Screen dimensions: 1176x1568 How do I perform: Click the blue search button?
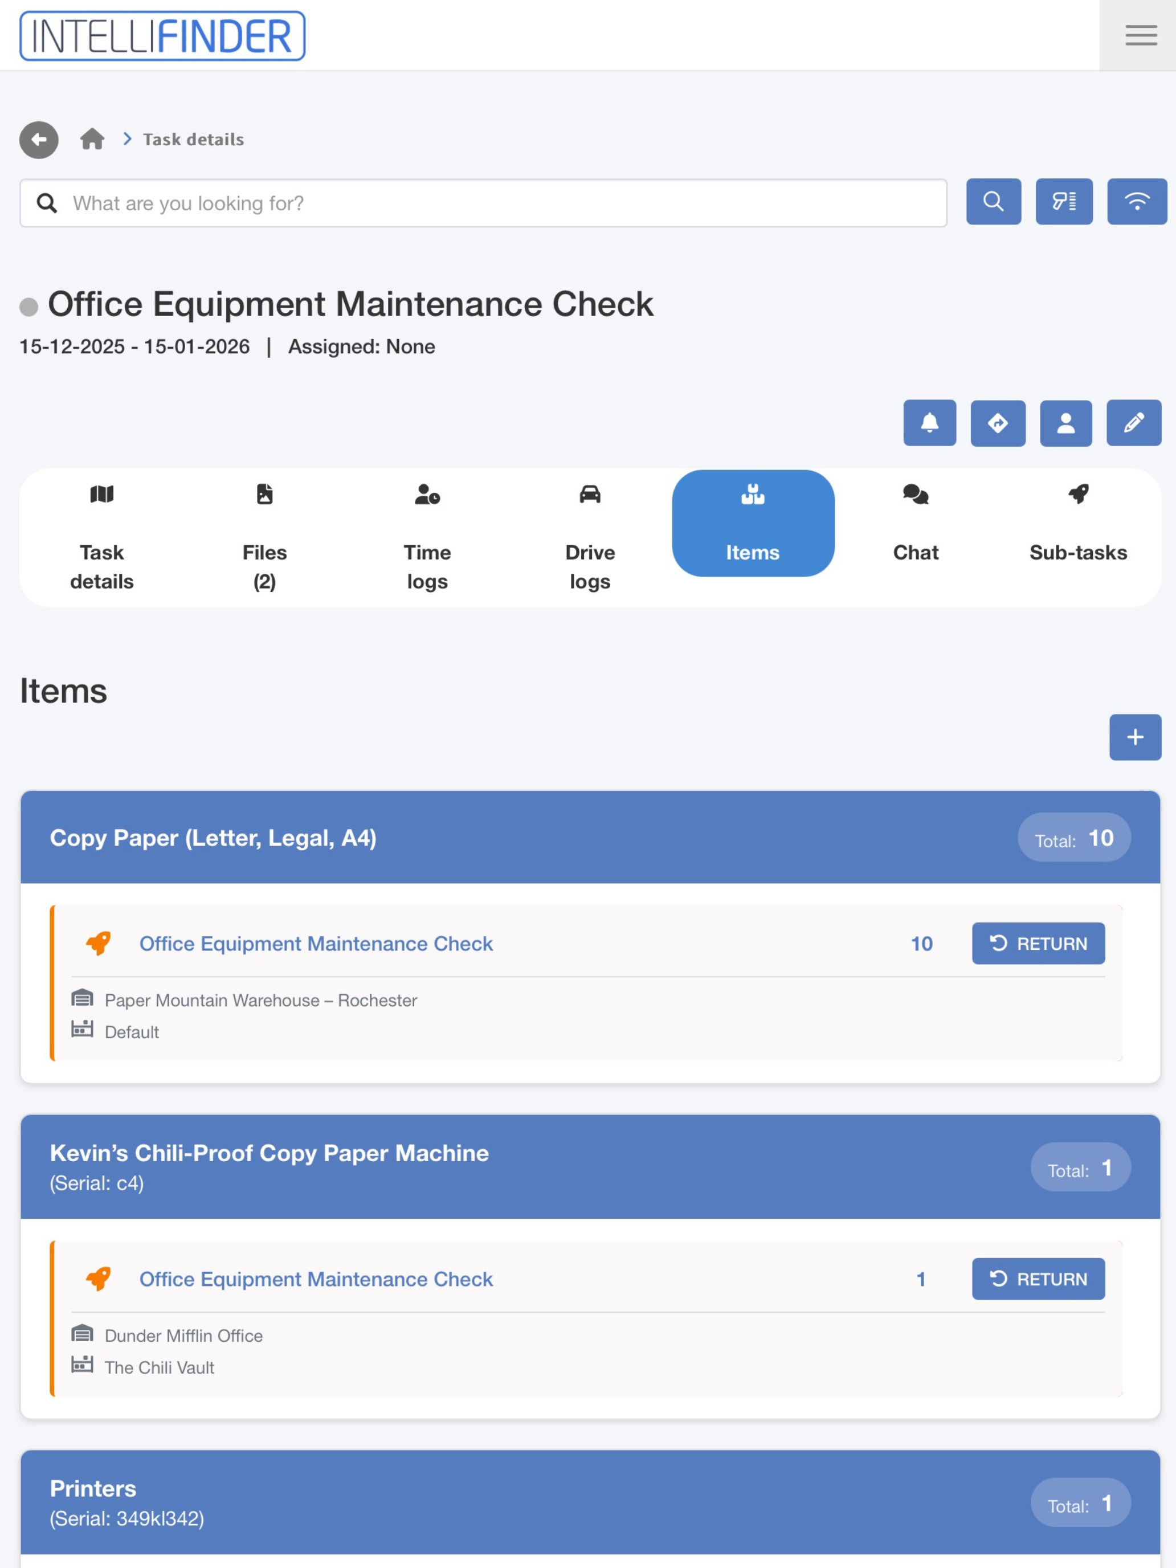tap(993, 202)
